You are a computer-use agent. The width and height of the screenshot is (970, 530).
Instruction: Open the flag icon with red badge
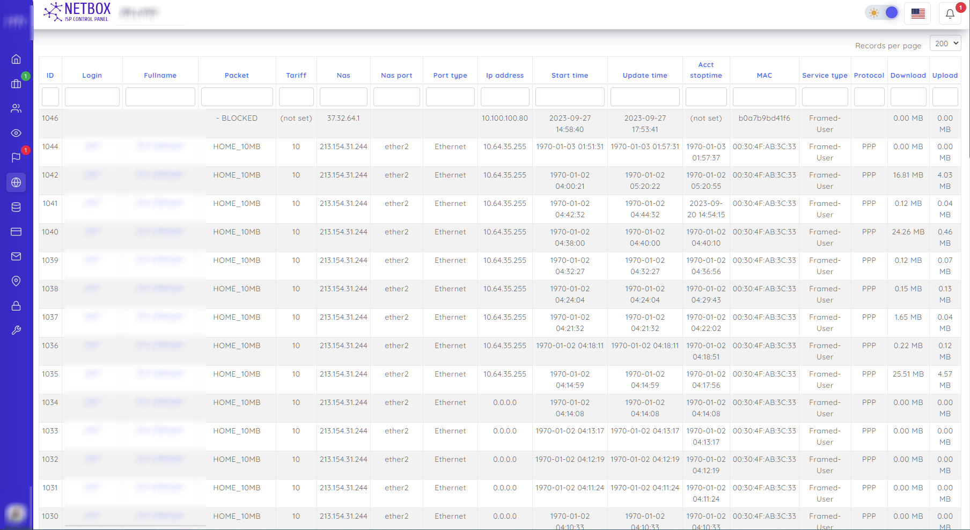point(16,158)
